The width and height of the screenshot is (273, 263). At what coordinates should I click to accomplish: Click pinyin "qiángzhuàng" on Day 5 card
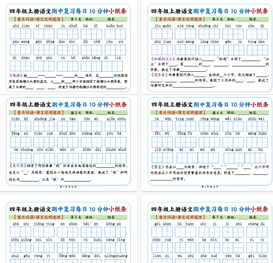pos(116,256)
